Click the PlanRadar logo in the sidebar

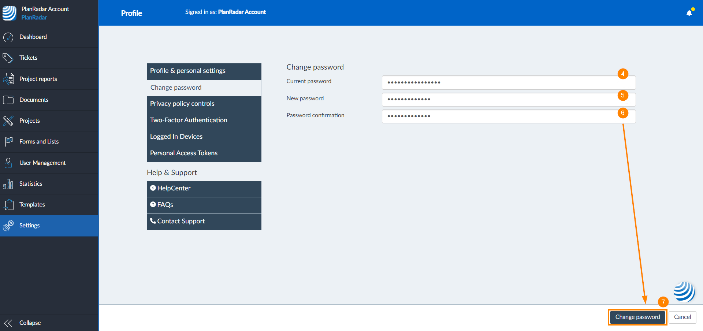tap(9, 13)
